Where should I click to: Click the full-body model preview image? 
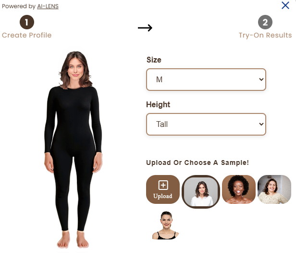73,150
